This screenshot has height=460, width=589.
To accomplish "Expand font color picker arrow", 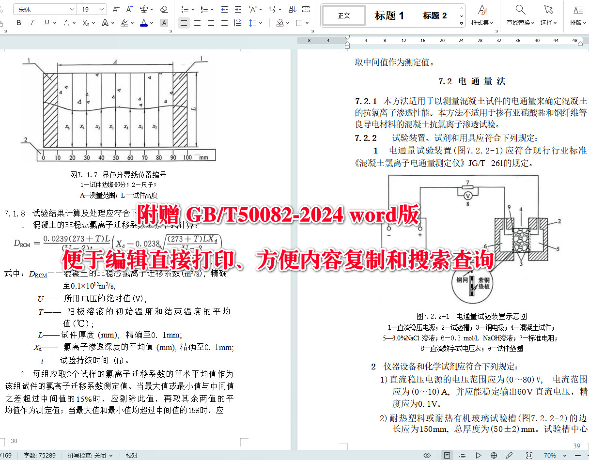I will (152, 23).
